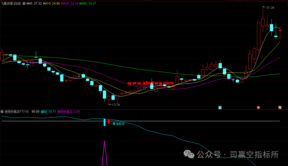Select the yellow MA10 label

pyautogui.click(x=51, y=4)
